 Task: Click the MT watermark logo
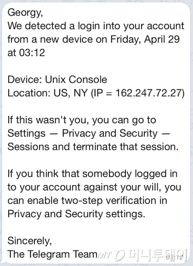(111, 255)
